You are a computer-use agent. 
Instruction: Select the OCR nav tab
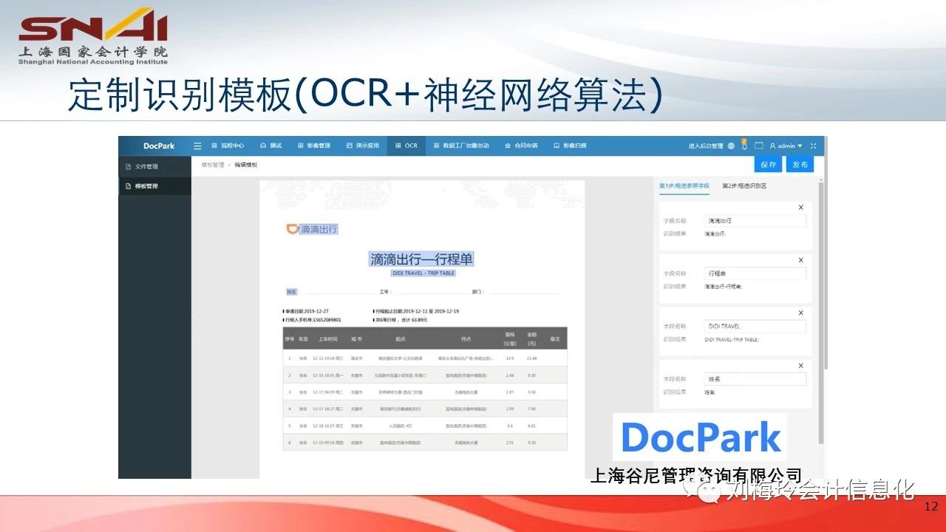406,146
